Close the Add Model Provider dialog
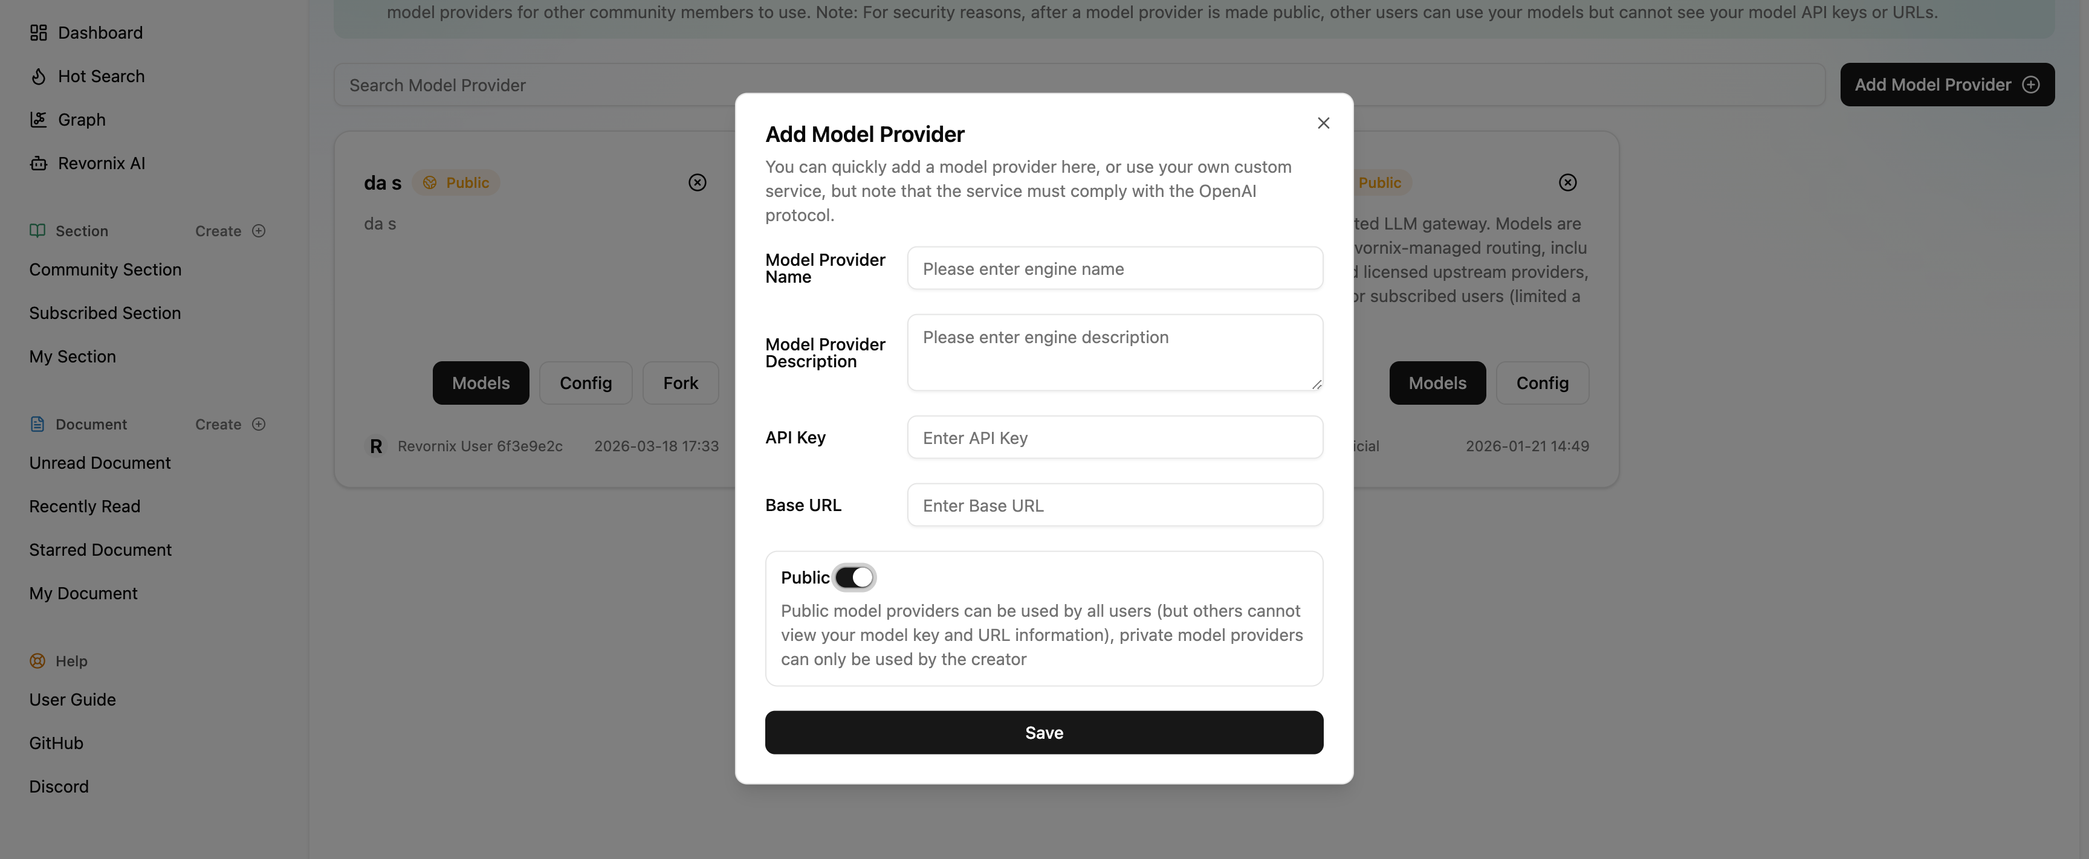The image size is (2089, 859). (1324, 123)
